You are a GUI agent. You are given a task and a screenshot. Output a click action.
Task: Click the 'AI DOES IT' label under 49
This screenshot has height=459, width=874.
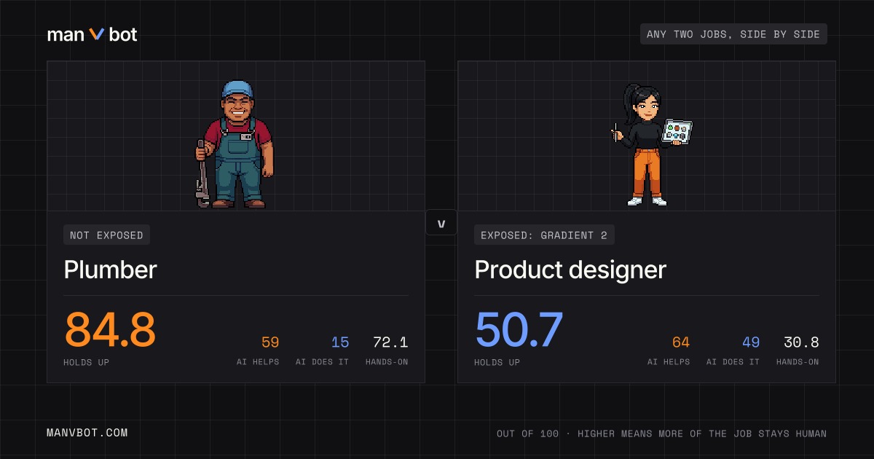click(x=733, y=362)
